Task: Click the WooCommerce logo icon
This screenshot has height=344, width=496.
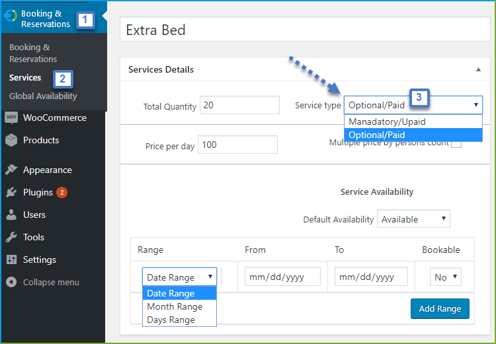Action: point(11,118)
